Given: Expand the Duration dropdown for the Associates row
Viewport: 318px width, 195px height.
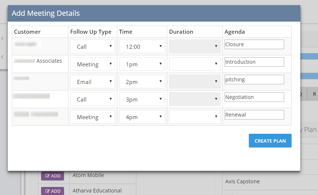Looking at the screenshot, I should coord(195,64).
